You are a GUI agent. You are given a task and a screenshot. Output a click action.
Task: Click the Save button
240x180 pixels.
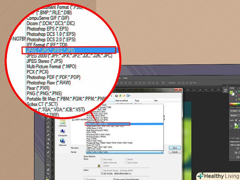pos(175,148)
